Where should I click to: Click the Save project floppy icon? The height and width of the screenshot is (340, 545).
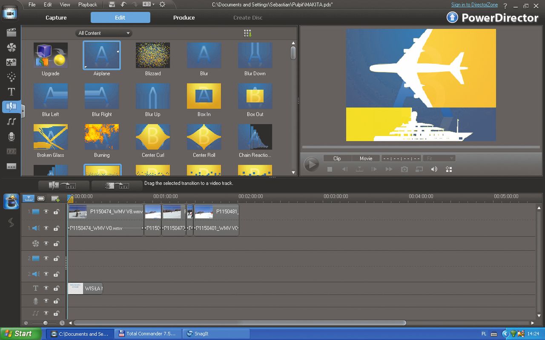[x=112, y=5]
